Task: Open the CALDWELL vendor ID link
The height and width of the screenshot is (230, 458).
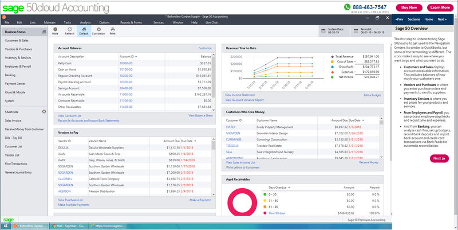Action: (x=65, y=179)
